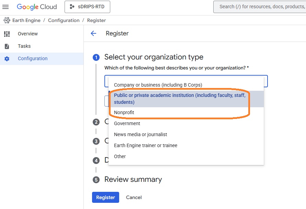Click the Configuration gear icon
Viewport: 306px width, 209px height.
7,58
